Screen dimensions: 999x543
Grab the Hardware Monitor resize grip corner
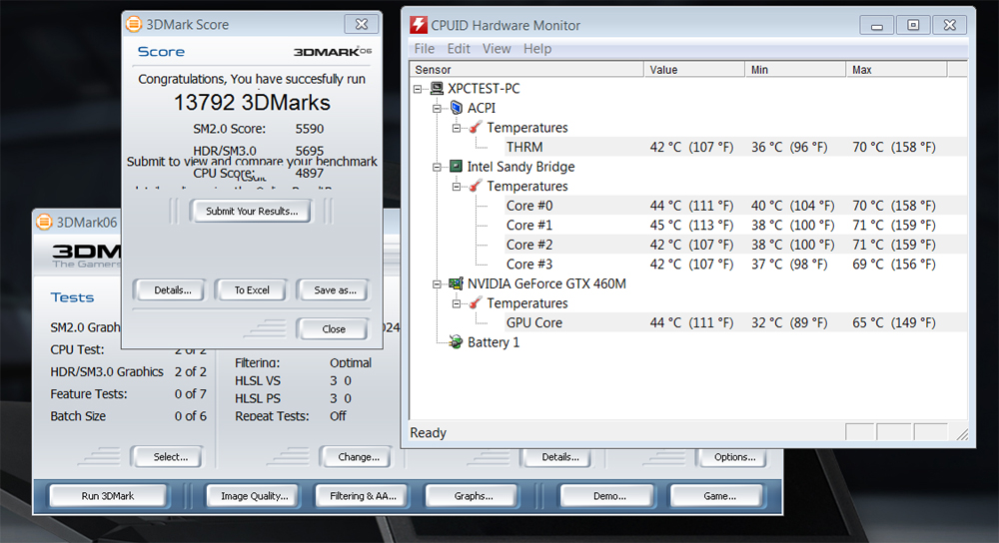click(962, 434)
